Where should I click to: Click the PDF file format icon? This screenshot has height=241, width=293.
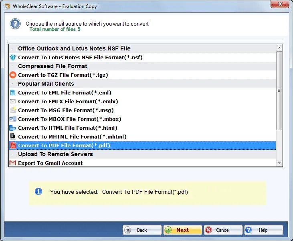click(x=13, y=145)
